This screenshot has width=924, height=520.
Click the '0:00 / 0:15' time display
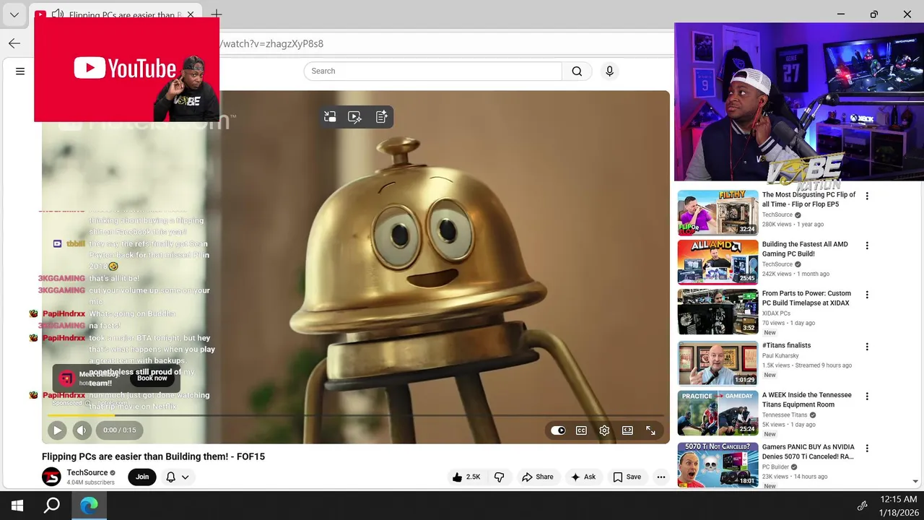(119, 430)
